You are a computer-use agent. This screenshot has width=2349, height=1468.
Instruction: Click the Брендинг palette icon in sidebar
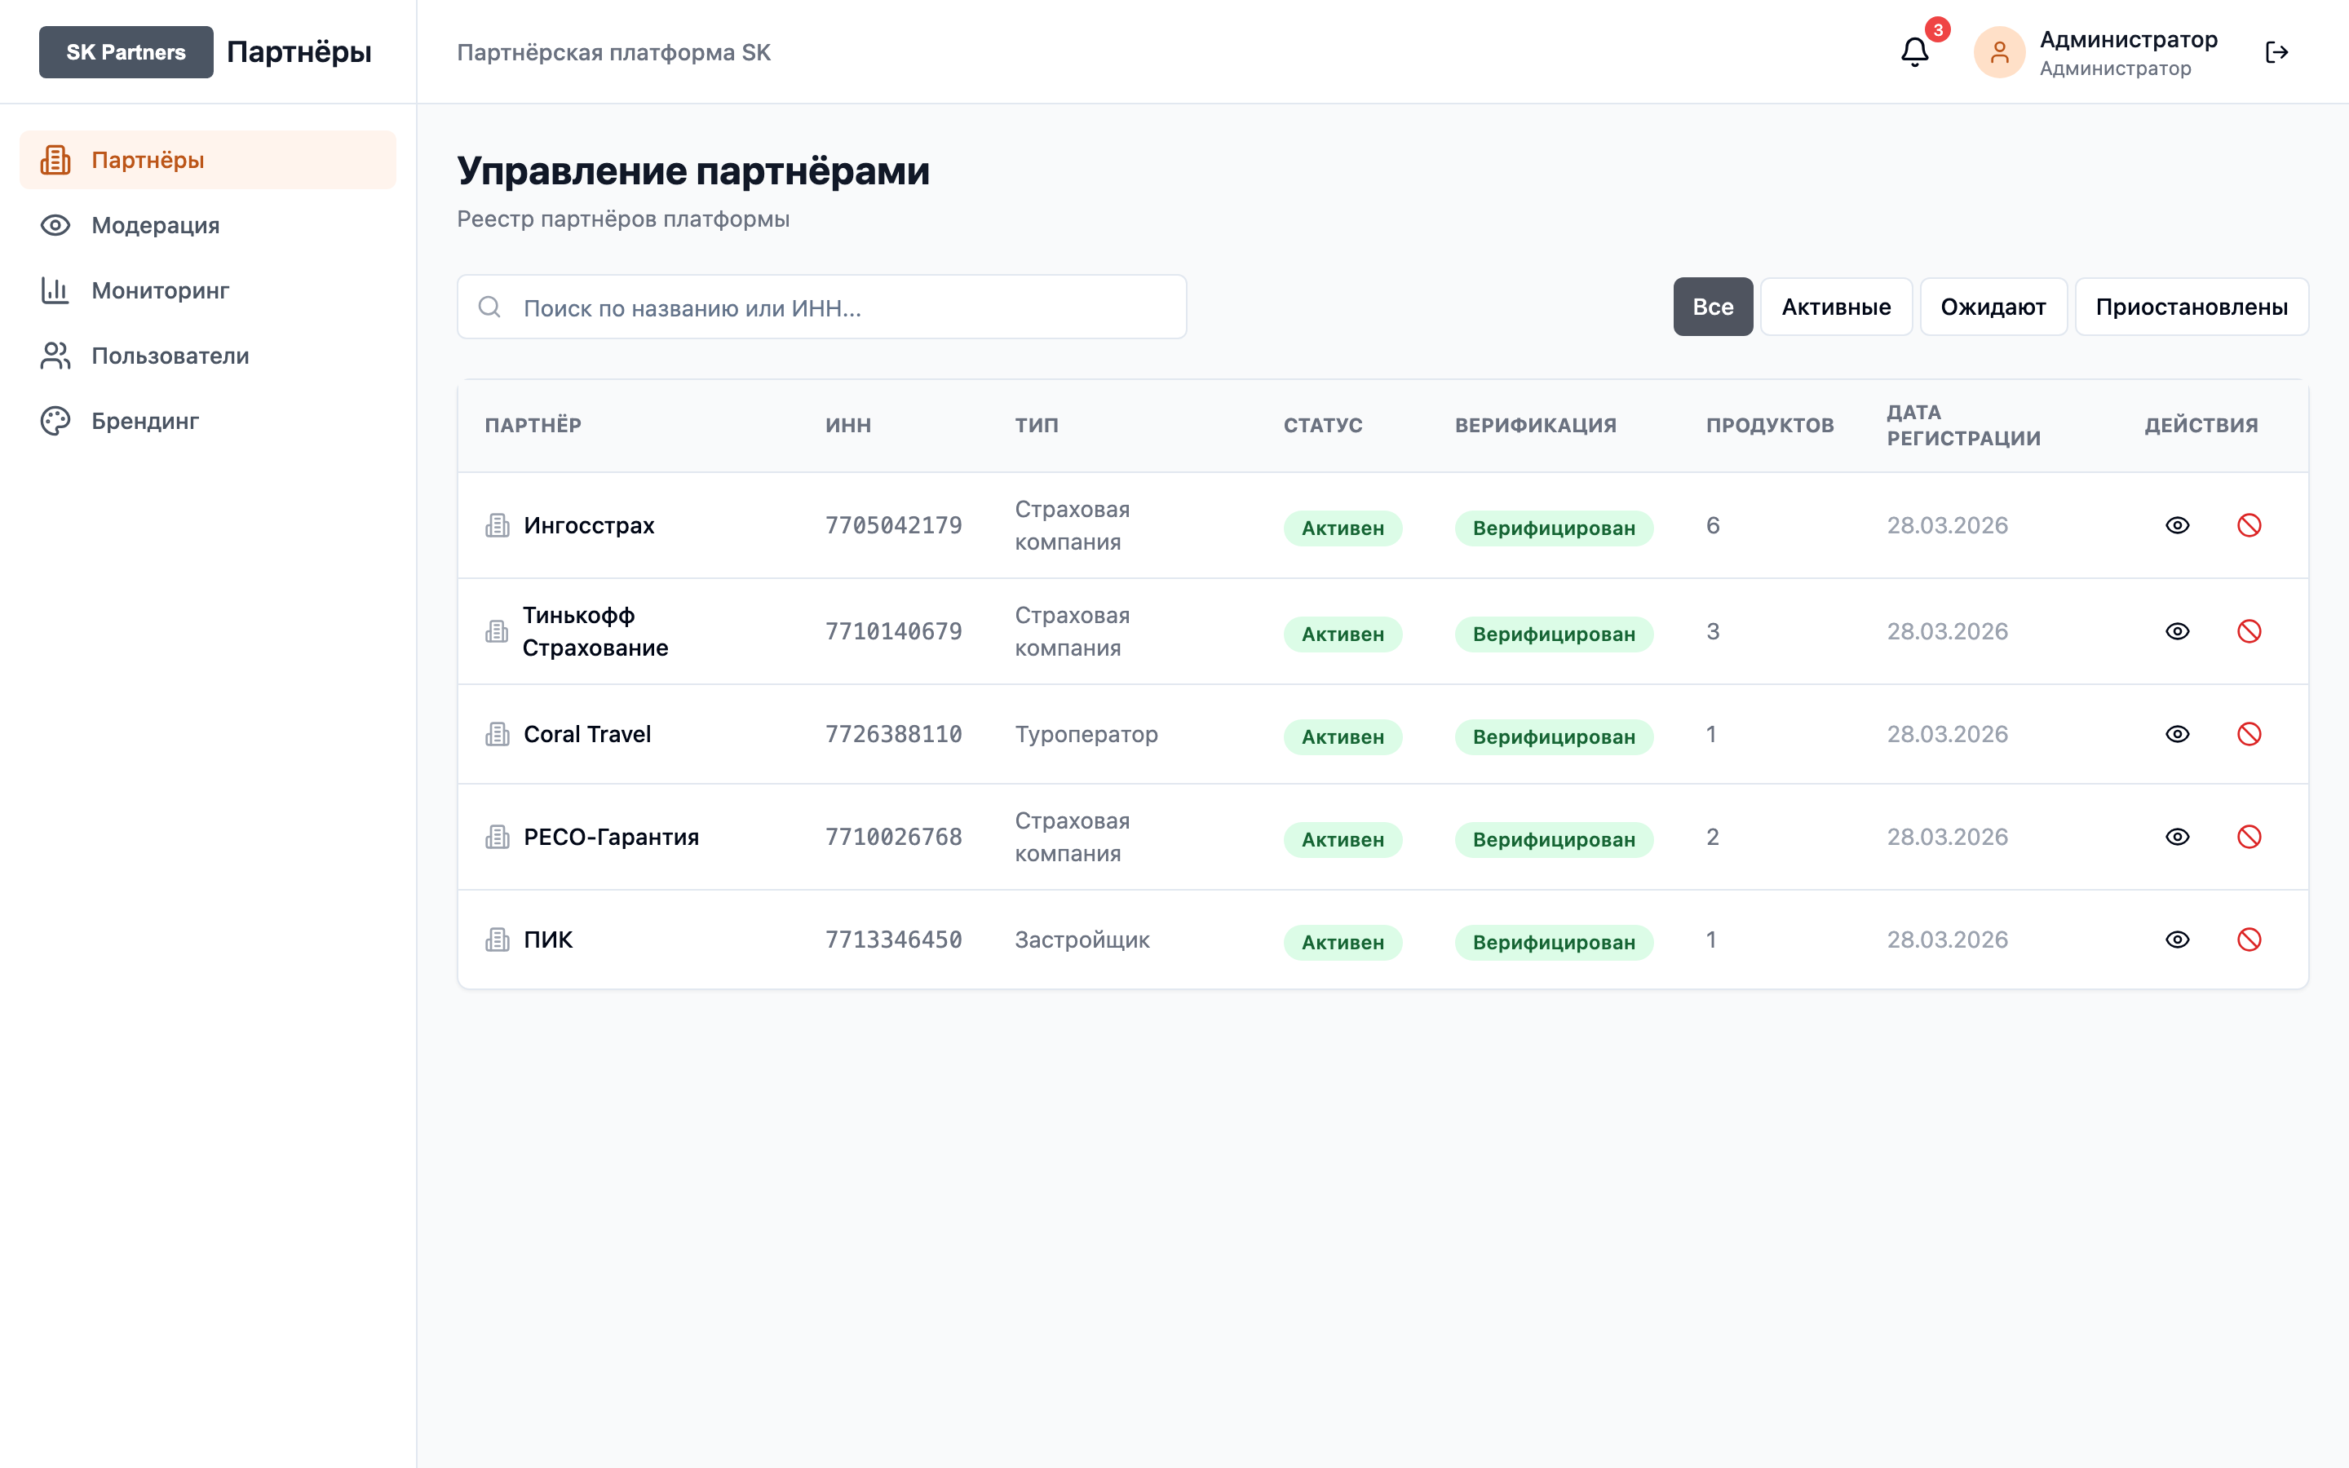55,420
